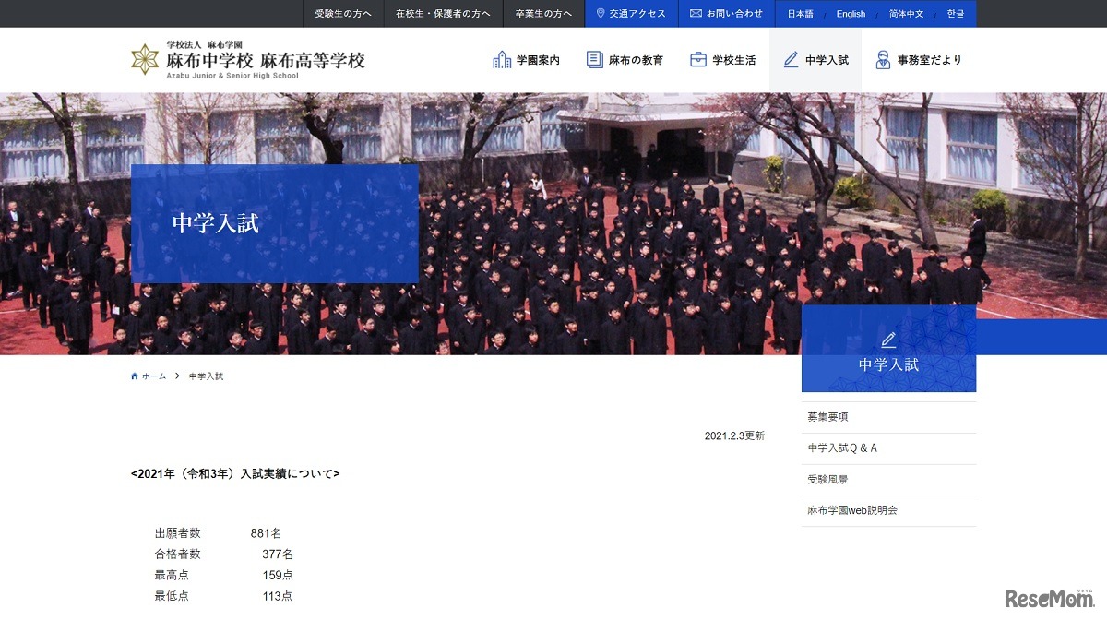Click the person icon beside 事務室だより
The height and width of the screenshot is (620, 1107).
pyautogui.click(x=883, y=60)
